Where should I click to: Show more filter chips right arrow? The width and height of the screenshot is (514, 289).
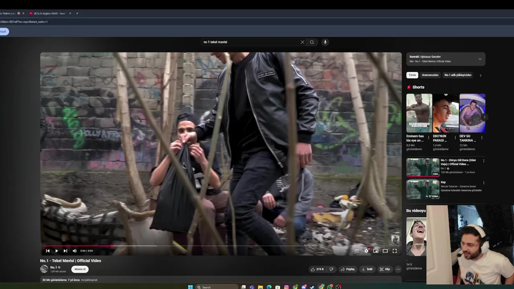[481, 75]
